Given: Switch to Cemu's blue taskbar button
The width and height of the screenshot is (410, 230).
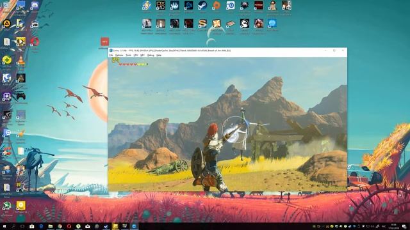Looking at the screenshot, I should (x=134, y=226).
